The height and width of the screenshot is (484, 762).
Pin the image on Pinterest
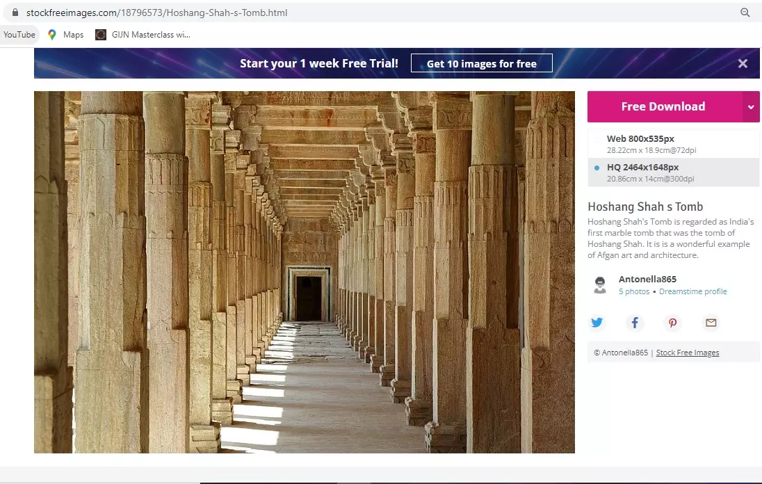[672, 322]
